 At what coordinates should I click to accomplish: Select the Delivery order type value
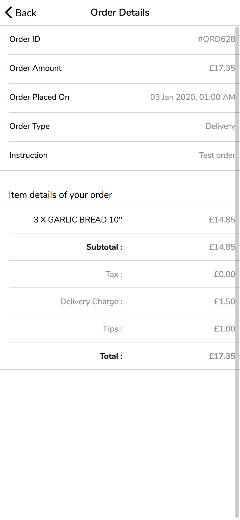[221, 126]
